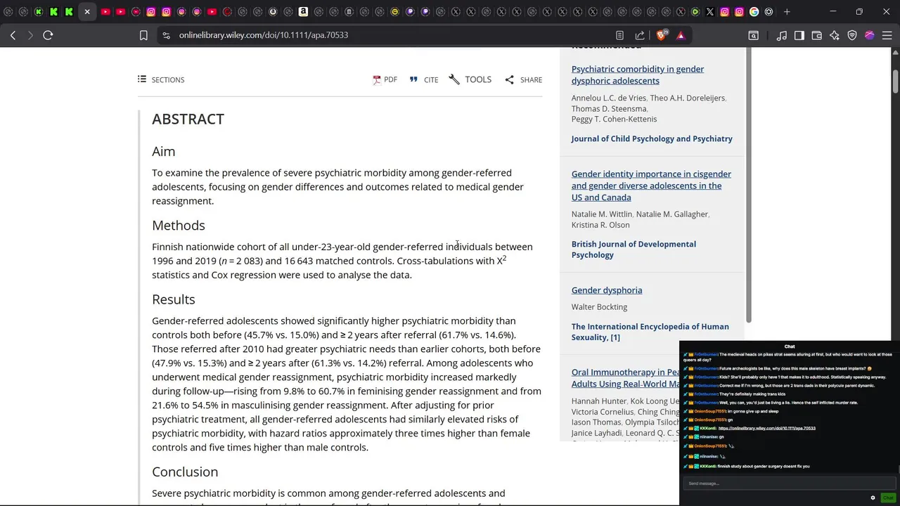Open the Brave VPN shield icon
The height and width of the screenshot is (506, 900).
(852, 35)
